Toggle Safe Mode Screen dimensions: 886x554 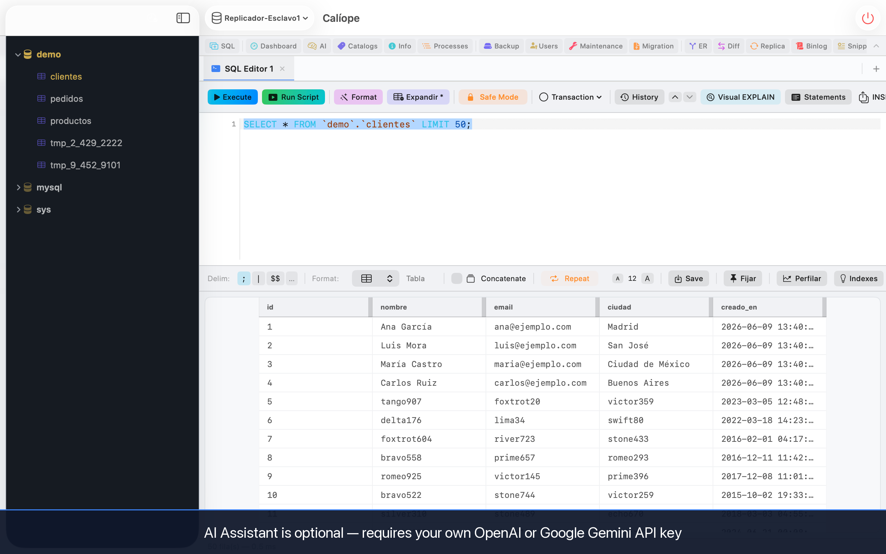(x=493, y=97)
